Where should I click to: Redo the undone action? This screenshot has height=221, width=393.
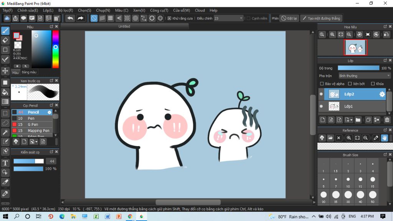[x=81, y=18]
